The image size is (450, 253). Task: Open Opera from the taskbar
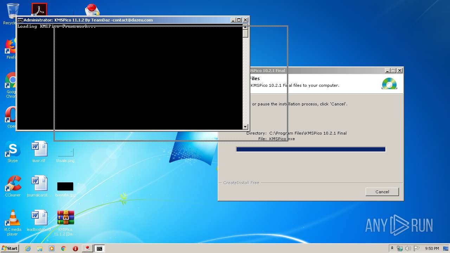point(75,248)
